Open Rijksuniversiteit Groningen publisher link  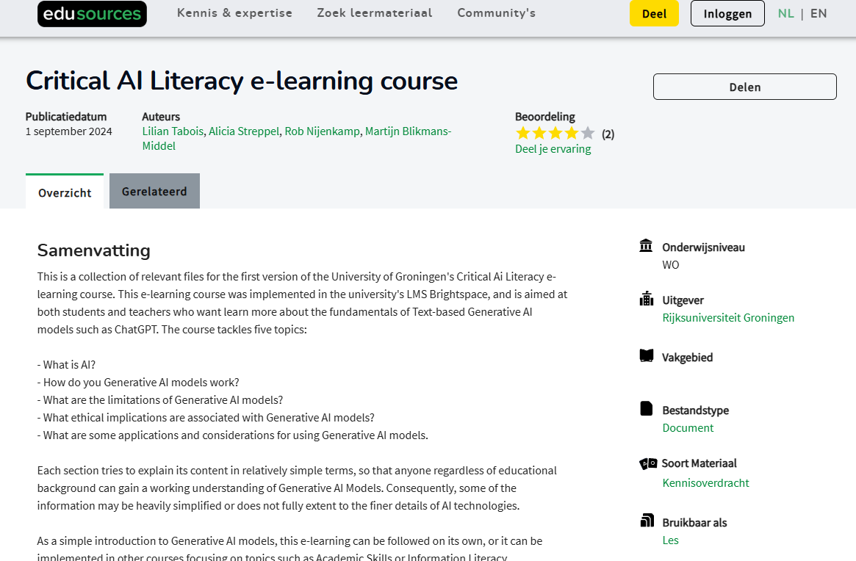click(728, 318)
